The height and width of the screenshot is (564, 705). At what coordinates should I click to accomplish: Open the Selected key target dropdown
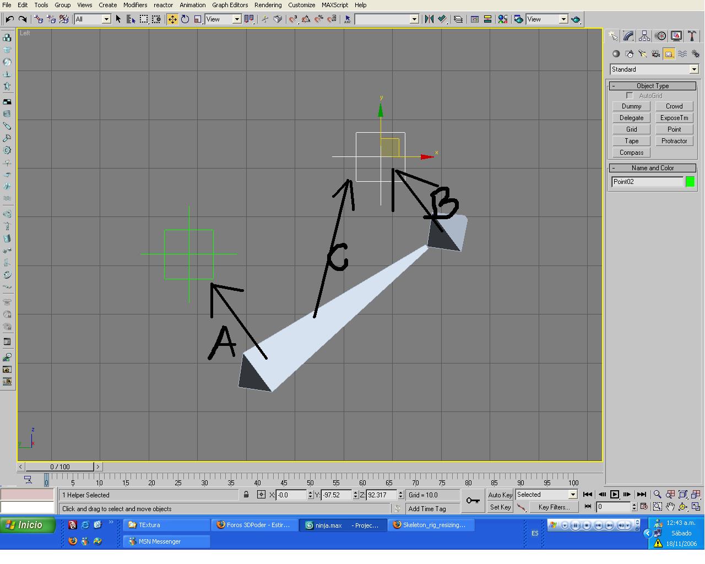546,495
